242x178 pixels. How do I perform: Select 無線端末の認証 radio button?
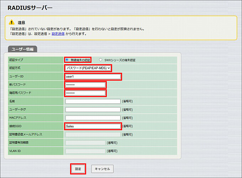67,60
